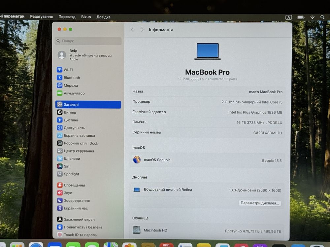
Task: Click the Вбудований дисплей Retina icon
Action: [137, 190]
